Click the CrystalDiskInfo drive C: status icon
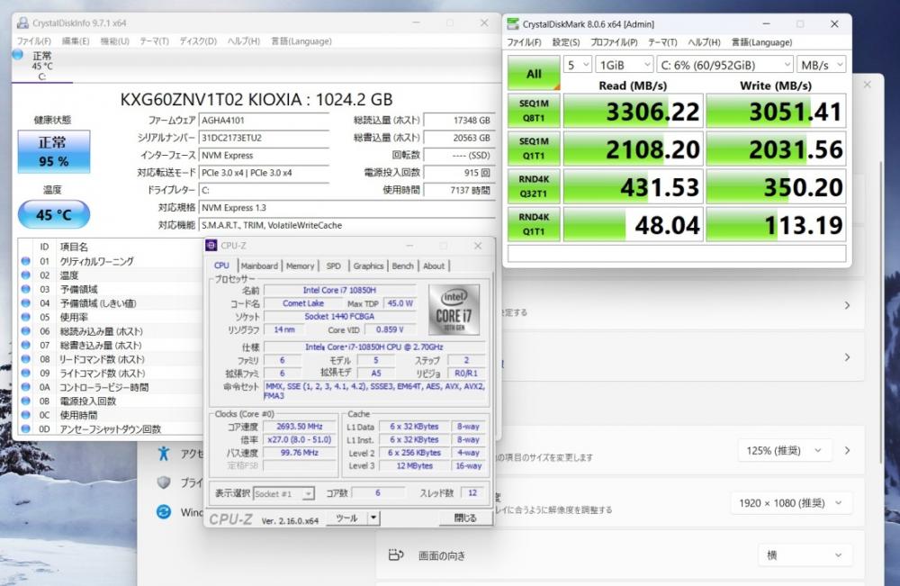900x586 pixels. coord(18,56)
